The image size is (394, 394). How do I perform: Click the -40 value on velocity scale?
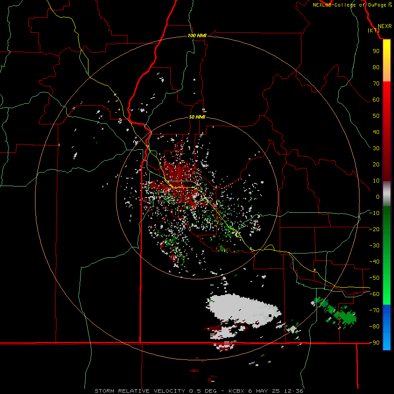(x=374, y=262)
